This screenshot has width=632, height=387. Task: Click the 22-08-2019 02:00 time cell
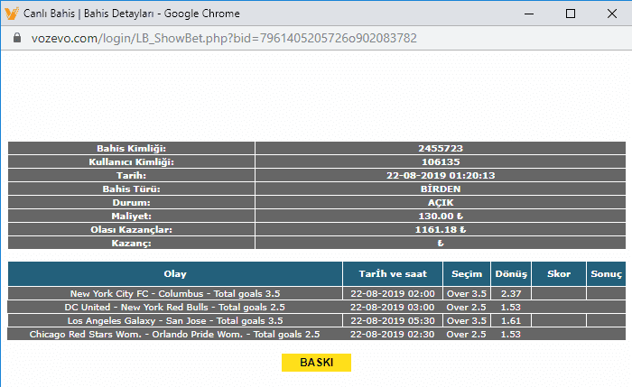click(393, 293)
